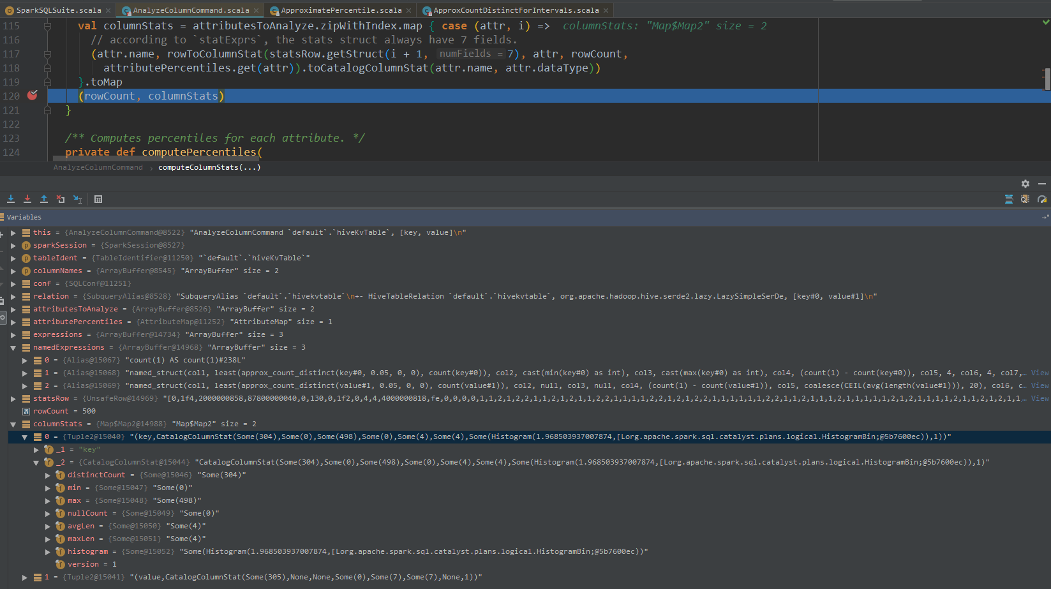This screenshot has width=1051, height=589.
Task: Expand the histogram field node
Action: pos(48,552)
